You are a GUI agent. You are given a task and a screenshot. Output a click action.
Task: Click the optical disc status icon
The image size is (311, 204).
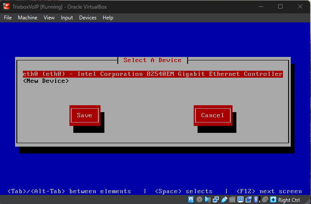(199, 199)
